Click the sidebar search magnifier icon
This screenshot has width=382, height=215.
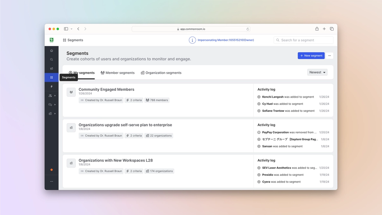[x=51, y=59]
